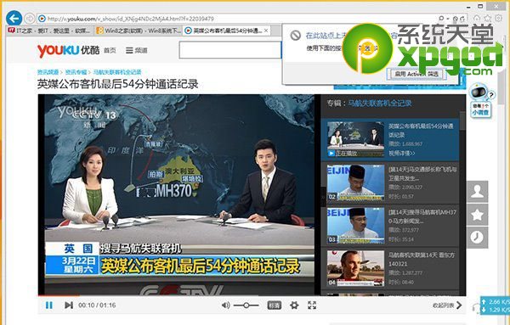The height and width of the screenshot is (325, 510).
Task: Click the favorites star sidebar icon
Action: coord(477,215)
